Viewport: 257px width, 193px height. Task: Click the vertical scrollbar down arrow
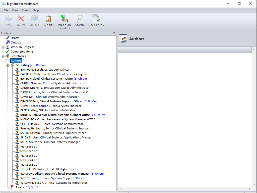[x=254, y=185]
